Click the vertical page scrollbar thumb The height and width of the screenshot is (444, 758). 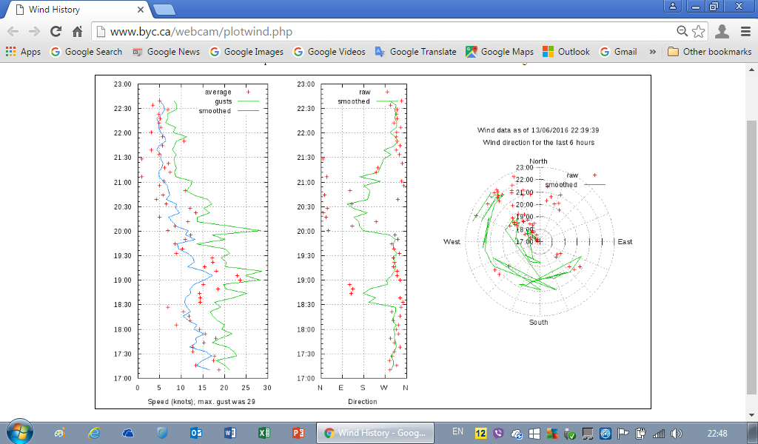pyautogui.click(x=751, y=256)
